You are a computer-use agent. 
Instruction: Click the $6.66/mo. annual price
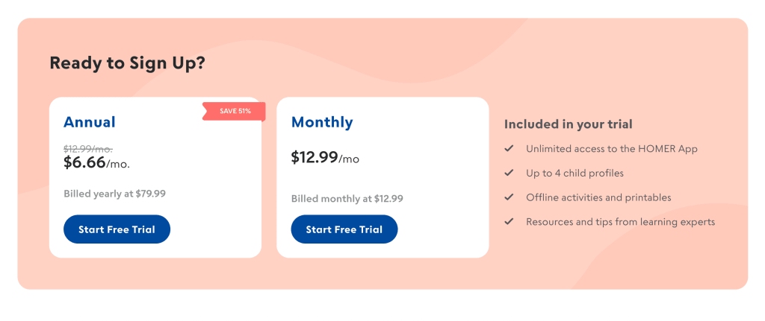97,162
